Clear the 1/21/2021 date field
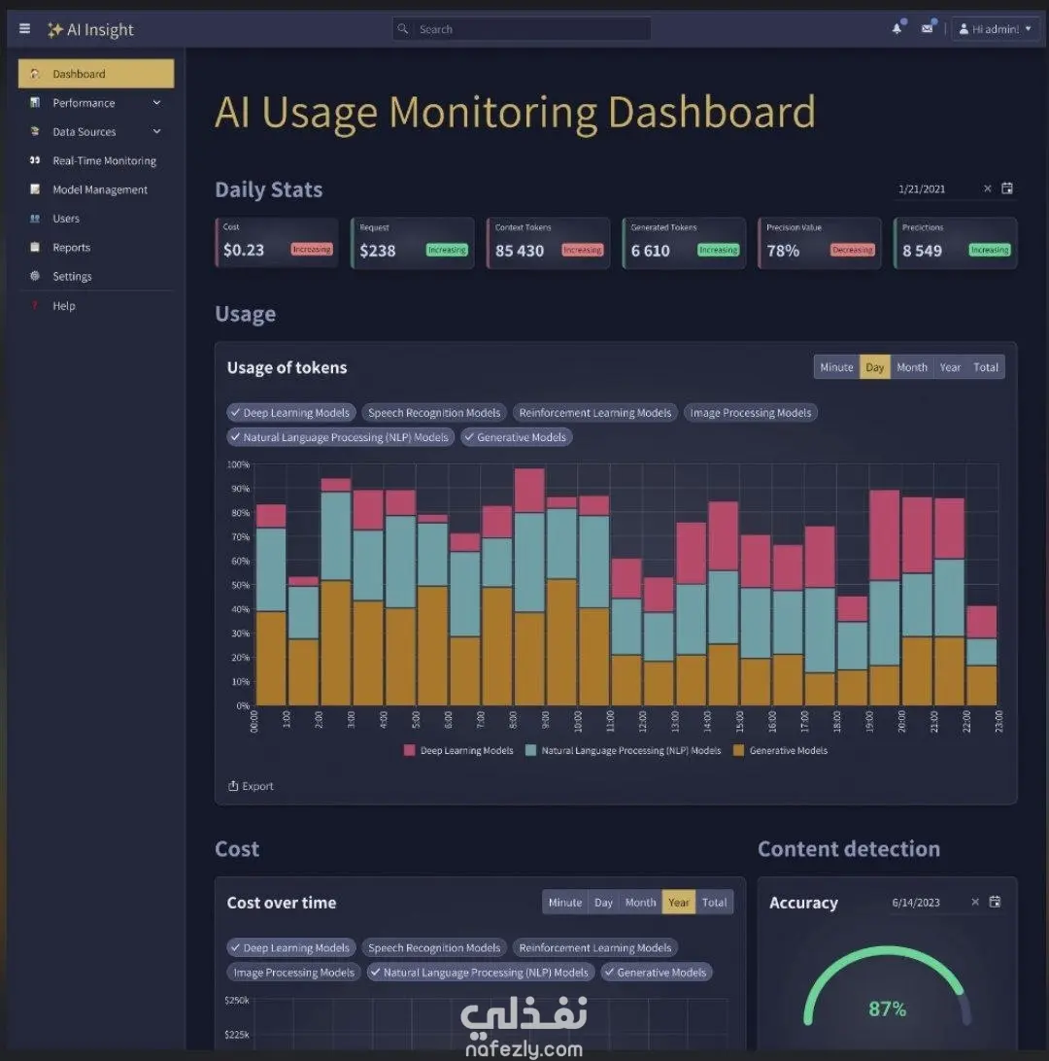This screenshot has height=1061, width=1049. coord(988,188)
